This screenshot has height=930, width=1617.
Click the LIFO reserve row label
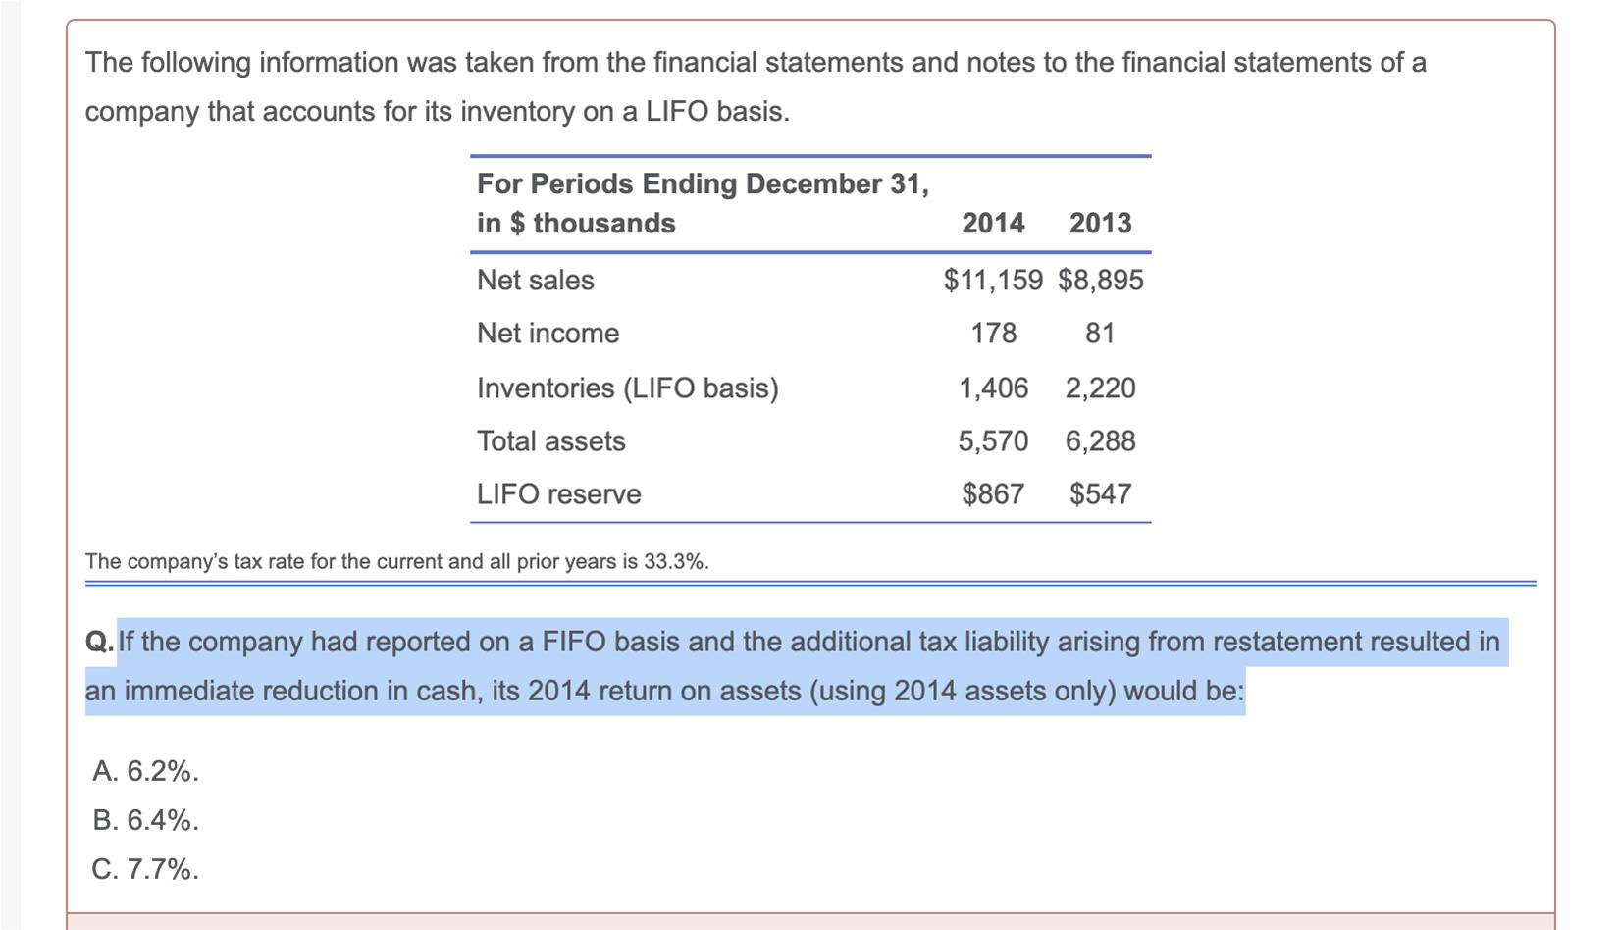[x=559, y=494]
